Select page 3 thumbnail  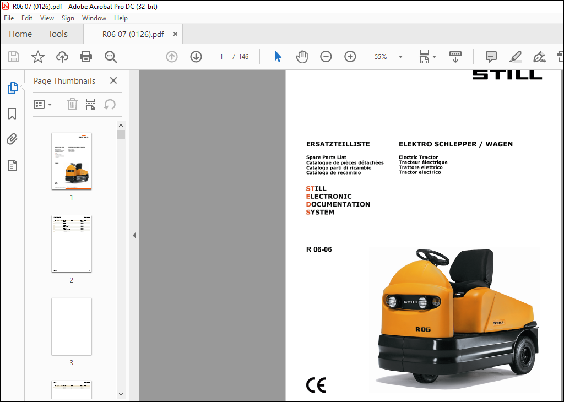coord(72,326)
